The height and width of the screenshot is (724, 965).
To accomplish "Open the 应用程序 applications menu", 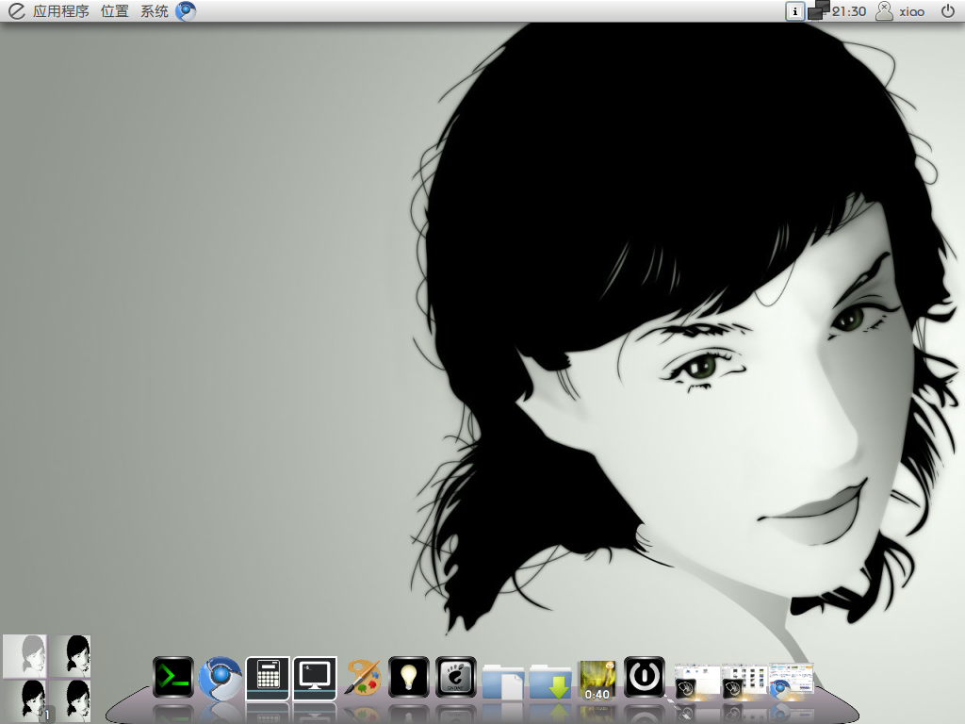I will point(61,11).
